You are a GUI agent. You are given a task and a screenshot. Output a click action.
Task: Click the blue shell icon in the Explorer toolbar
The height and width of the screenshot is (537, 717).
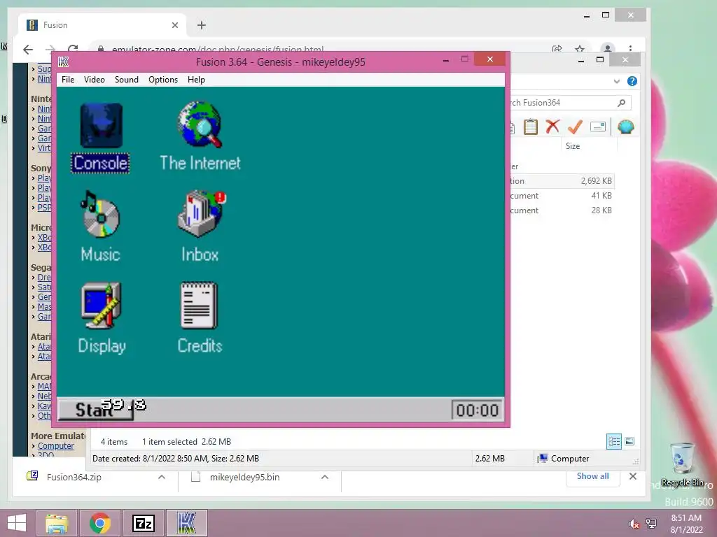(x=625, y=127)
